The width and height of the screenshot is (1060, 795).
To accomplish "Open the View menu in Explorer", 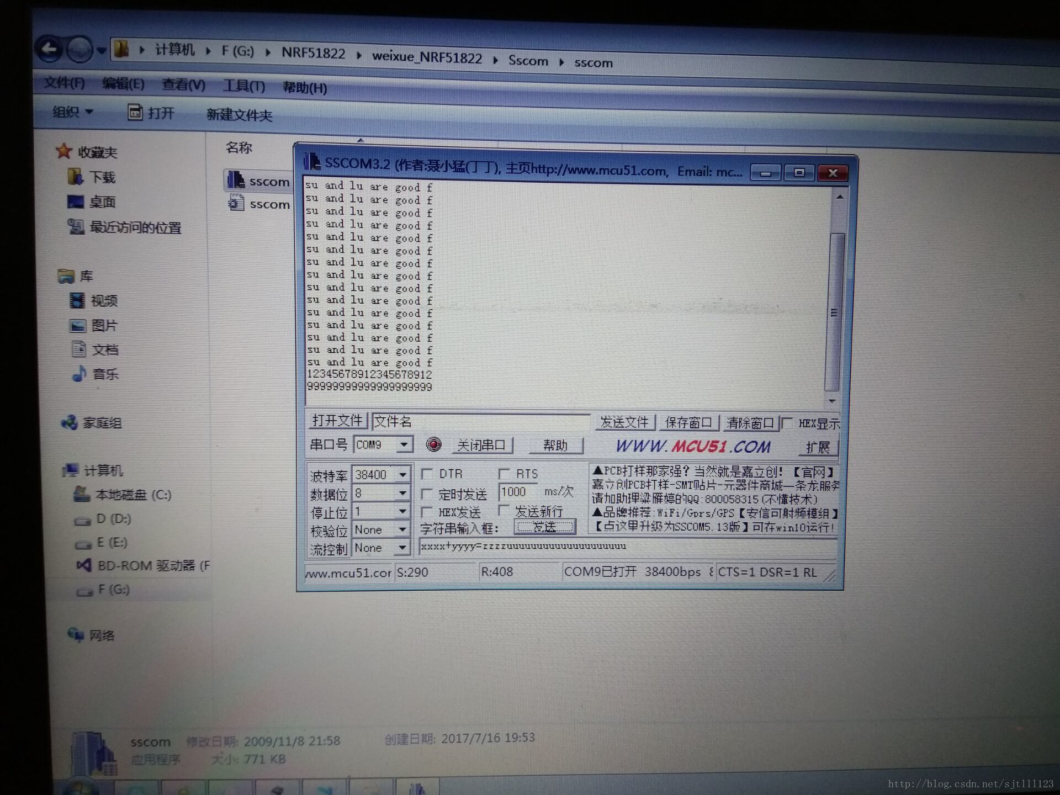I will point(183,84).
